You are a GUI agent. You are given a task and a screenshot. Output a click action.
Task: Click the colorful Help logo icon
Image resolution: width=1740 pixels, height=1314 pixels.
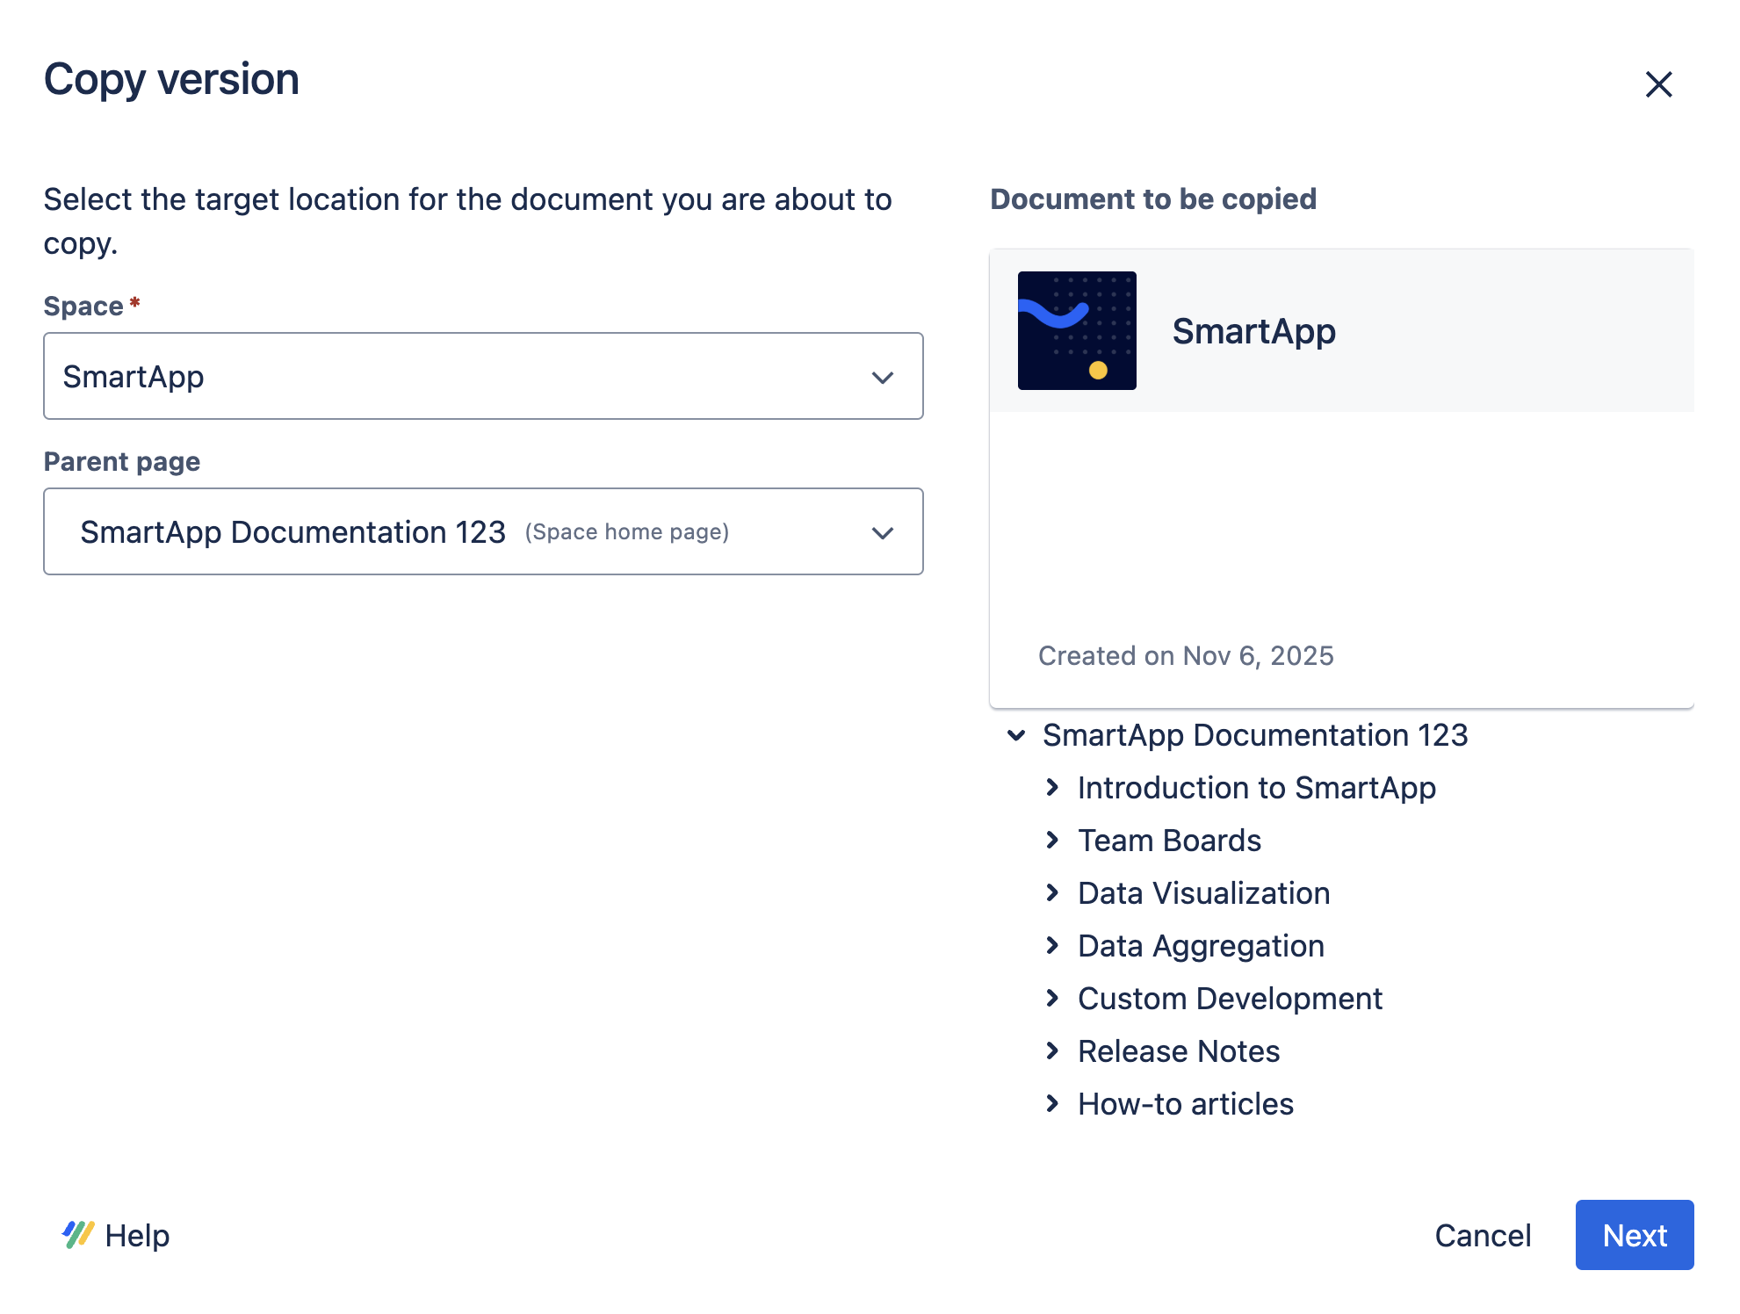77,1234
